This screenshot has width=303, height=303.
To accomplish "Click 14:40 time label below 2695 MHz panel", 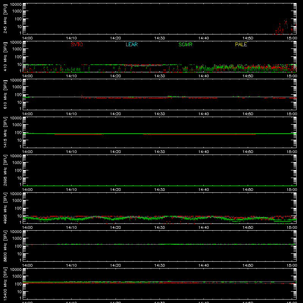I will point(204,190).
